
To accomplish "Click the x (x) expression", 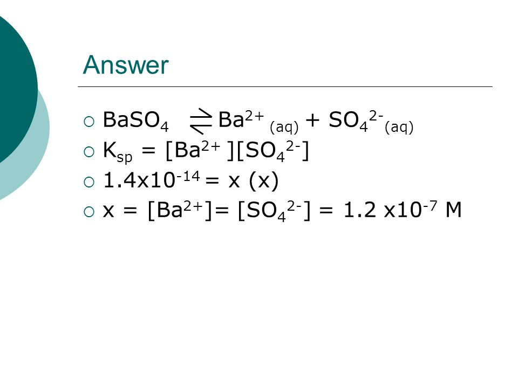I will 254,182.
